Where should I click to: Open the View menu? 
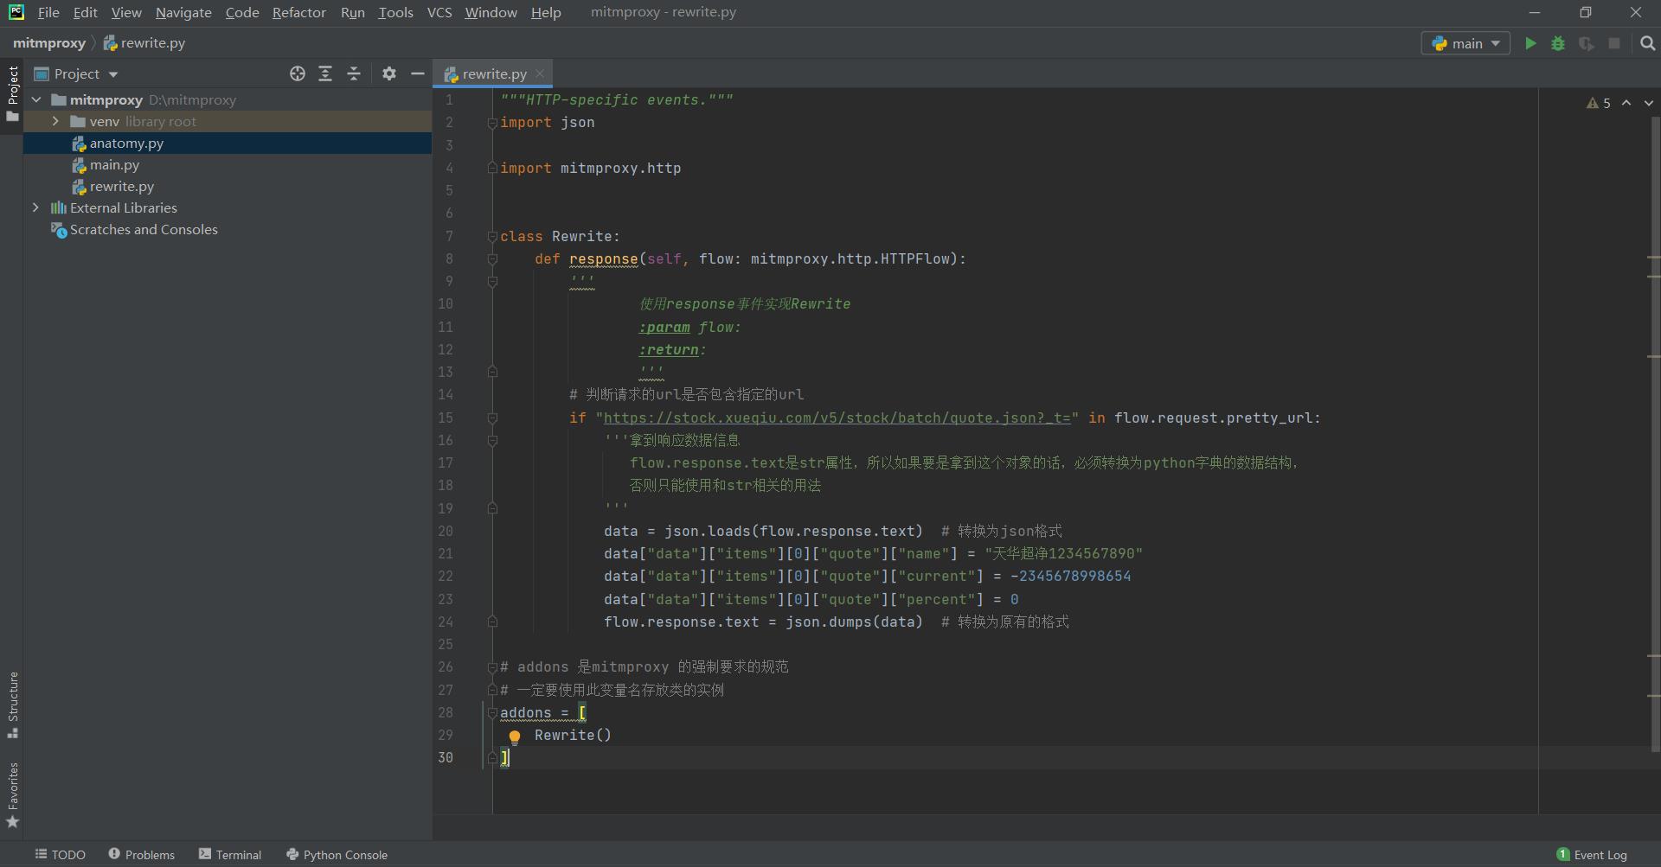[126, 12]
